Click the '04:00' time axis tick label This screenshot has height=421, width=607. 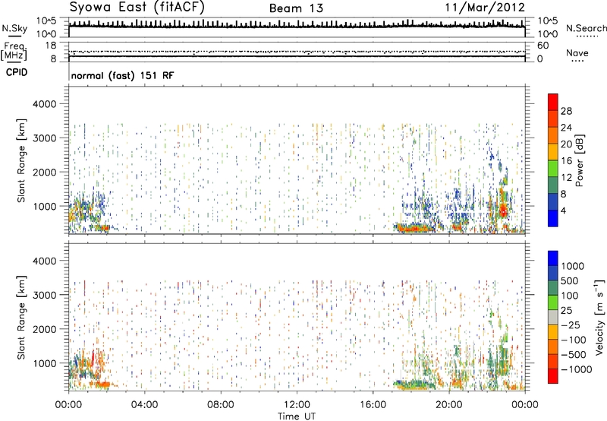(x=144, y=405)
